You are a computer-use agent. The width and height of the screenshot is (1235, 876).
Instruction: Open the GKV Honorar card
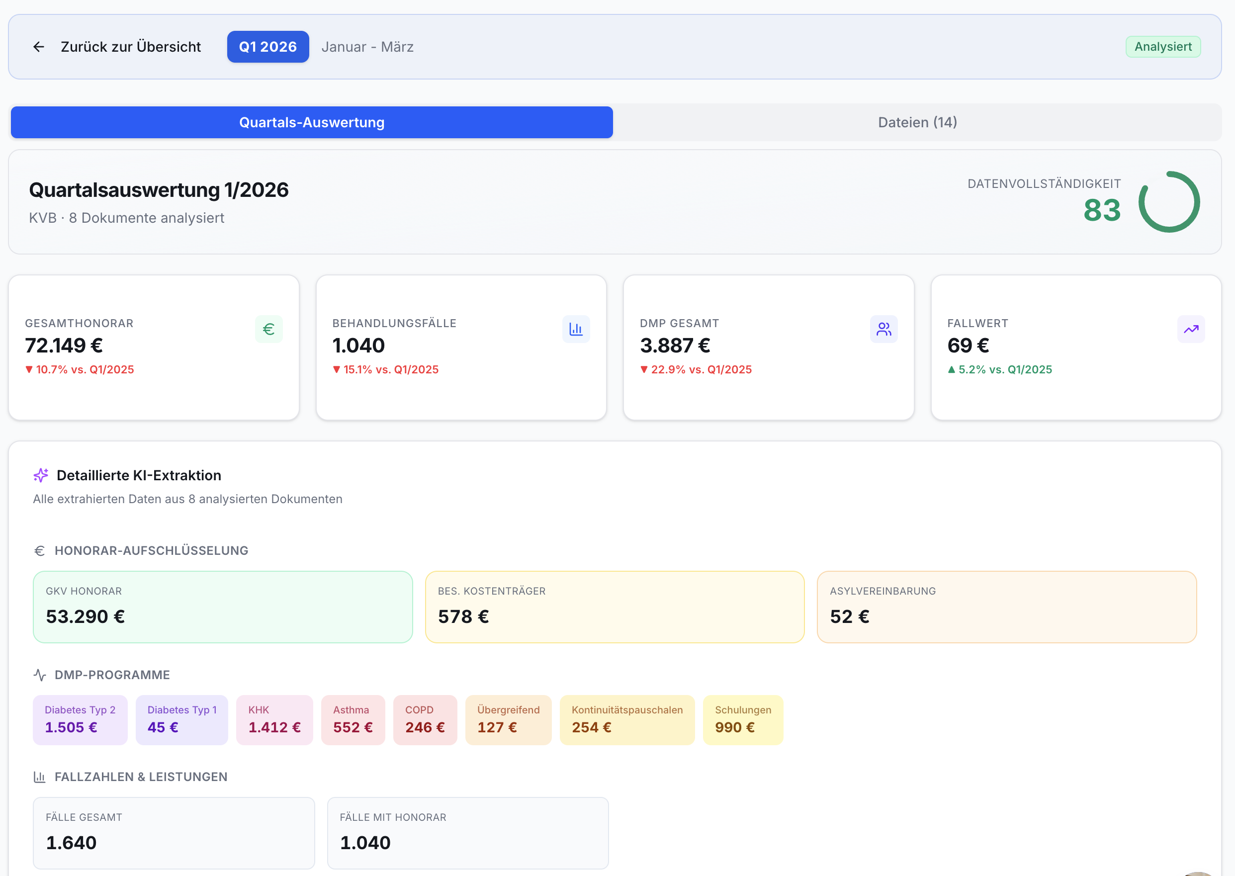pos(223,607)
